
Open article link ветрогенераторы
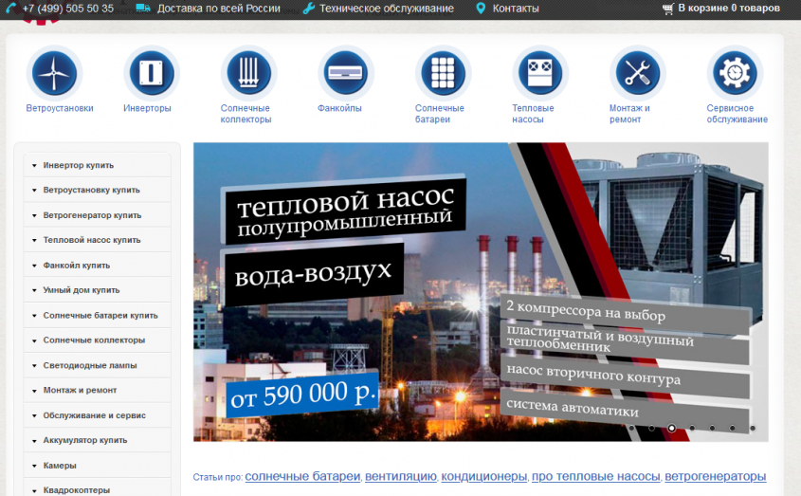tap(715, 477)
